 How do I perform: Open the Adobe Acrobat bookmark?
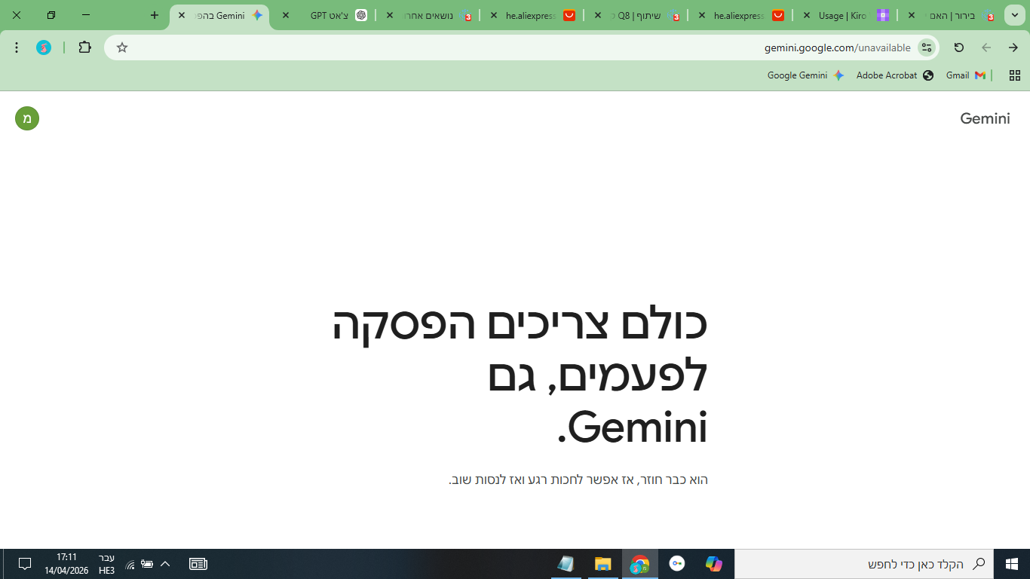point(894,75)
